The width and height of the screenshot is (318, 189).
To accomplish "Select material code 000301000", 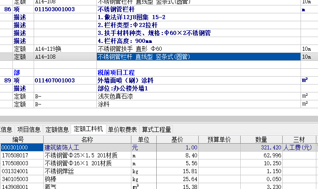I will (22, 147).
